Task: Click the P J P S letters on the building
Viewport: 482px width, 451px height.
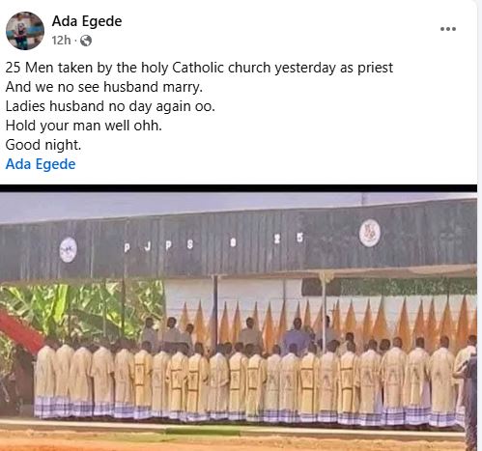Action: [x=158, y=246]
